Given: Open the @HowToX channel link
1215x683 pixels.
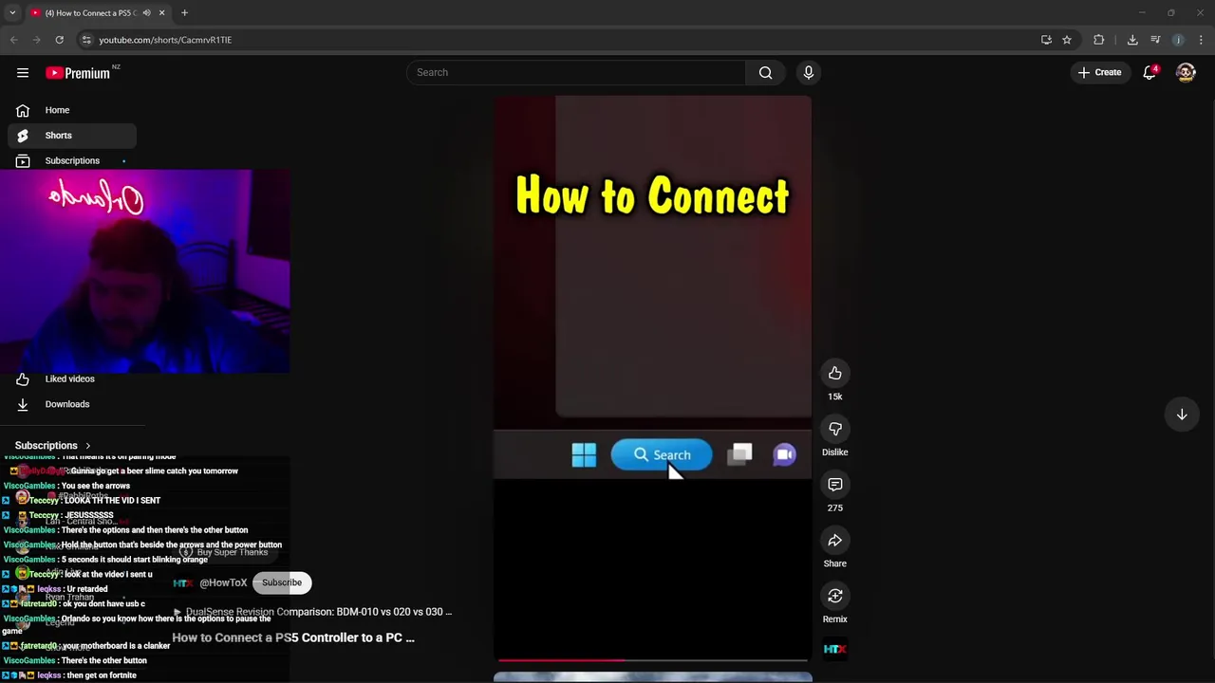Looking at the screenshot, I should (x=223, y=583).
